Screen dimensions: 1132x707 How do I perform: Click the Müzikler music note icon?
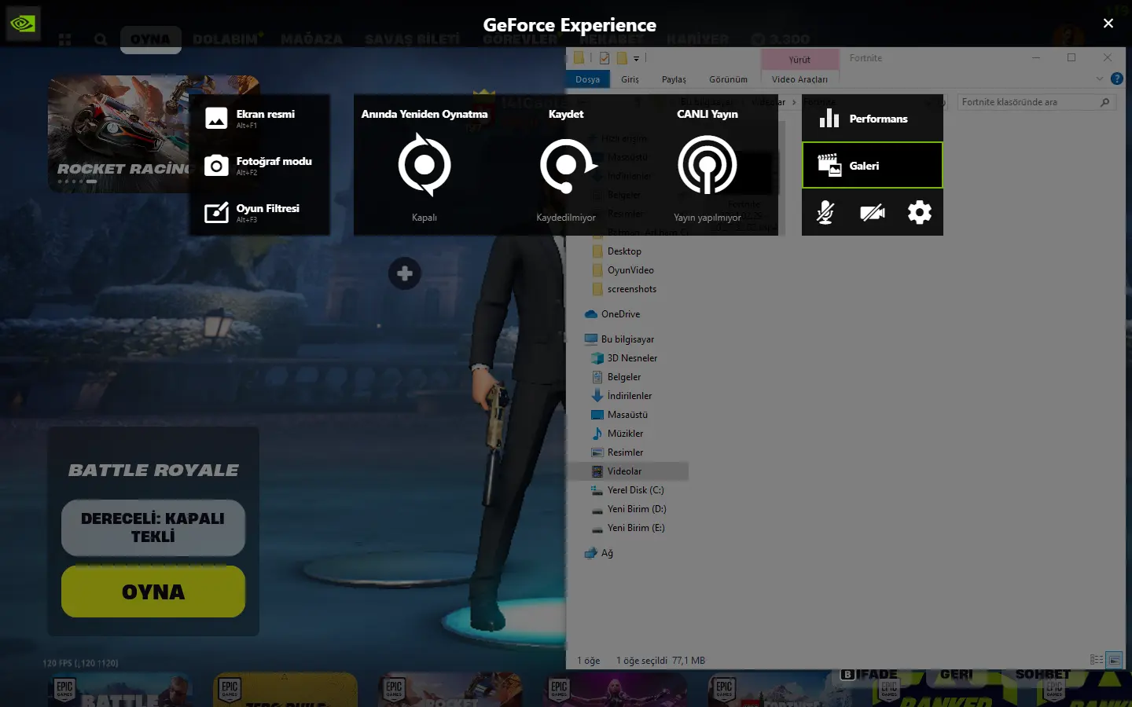click(597, 434)
